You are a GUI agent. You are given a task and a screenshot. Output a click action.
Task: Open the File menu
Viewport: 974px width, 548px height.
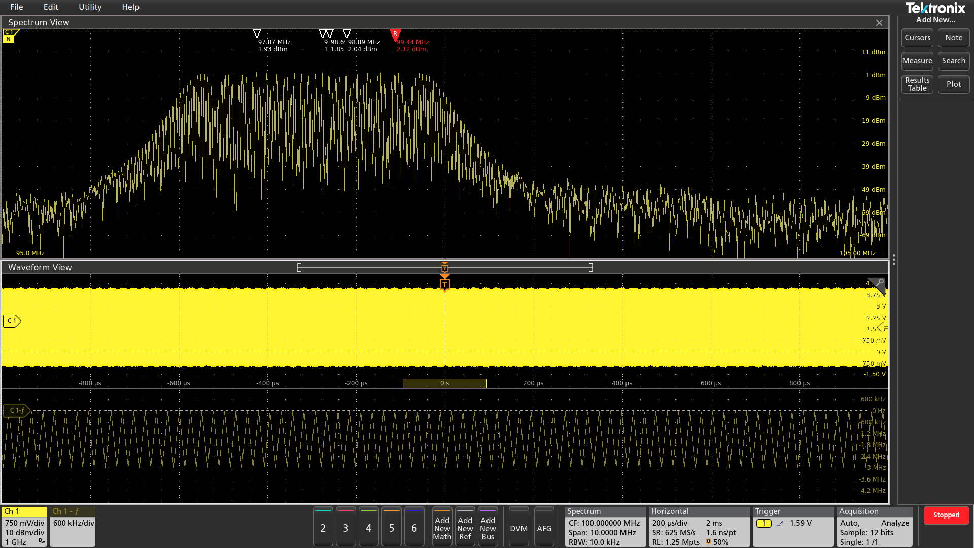click(17, 7)
